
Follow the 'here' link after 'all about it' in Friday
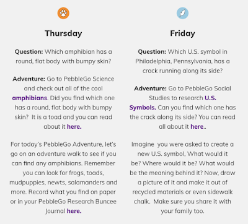pos(197,126)
